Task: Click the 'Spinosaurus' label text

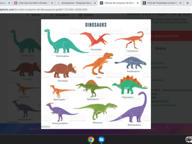Action: pyautogui.click(x=93, y=99)
